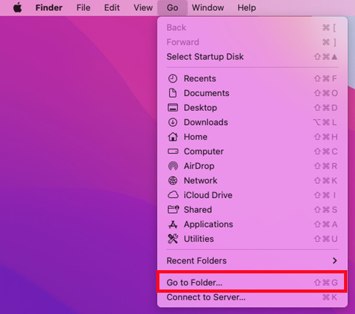Select the Recents label

tap(199, 79)
